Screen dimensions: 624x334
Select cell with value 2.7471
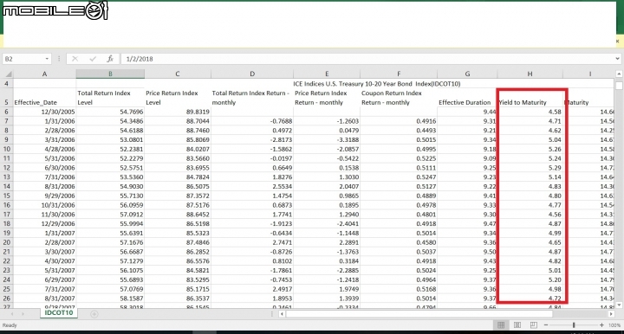point(252,242)
